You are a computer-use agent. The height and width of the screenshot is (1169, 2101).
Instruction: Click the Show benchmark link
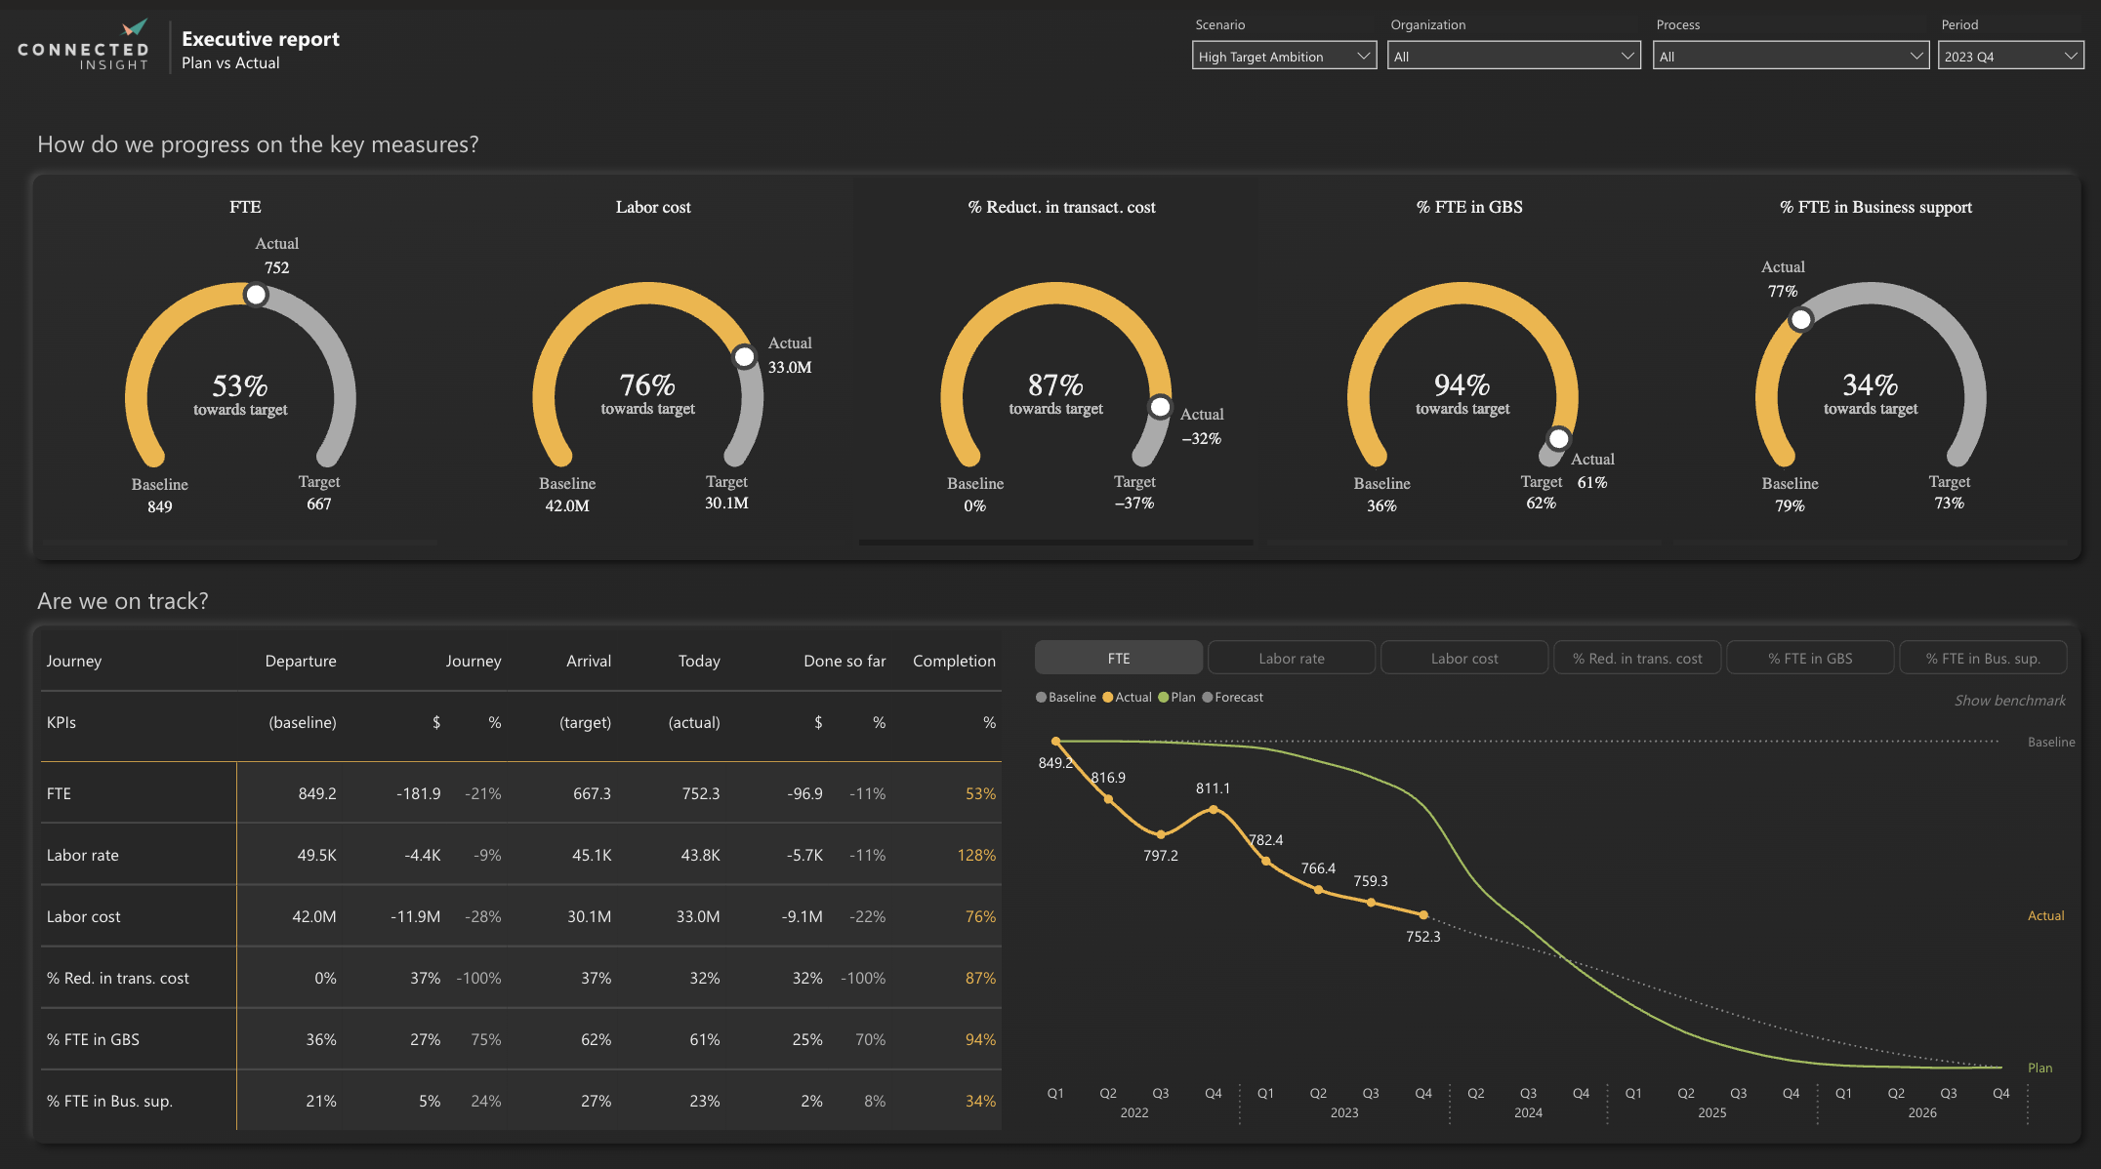click(2009, 701)
